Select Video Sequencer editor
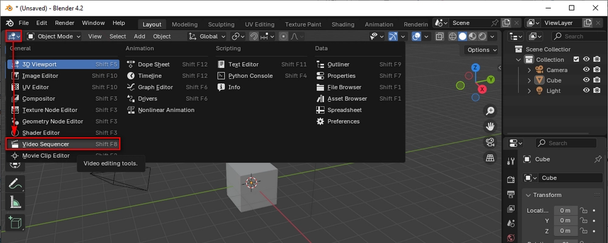 point(64,144)
